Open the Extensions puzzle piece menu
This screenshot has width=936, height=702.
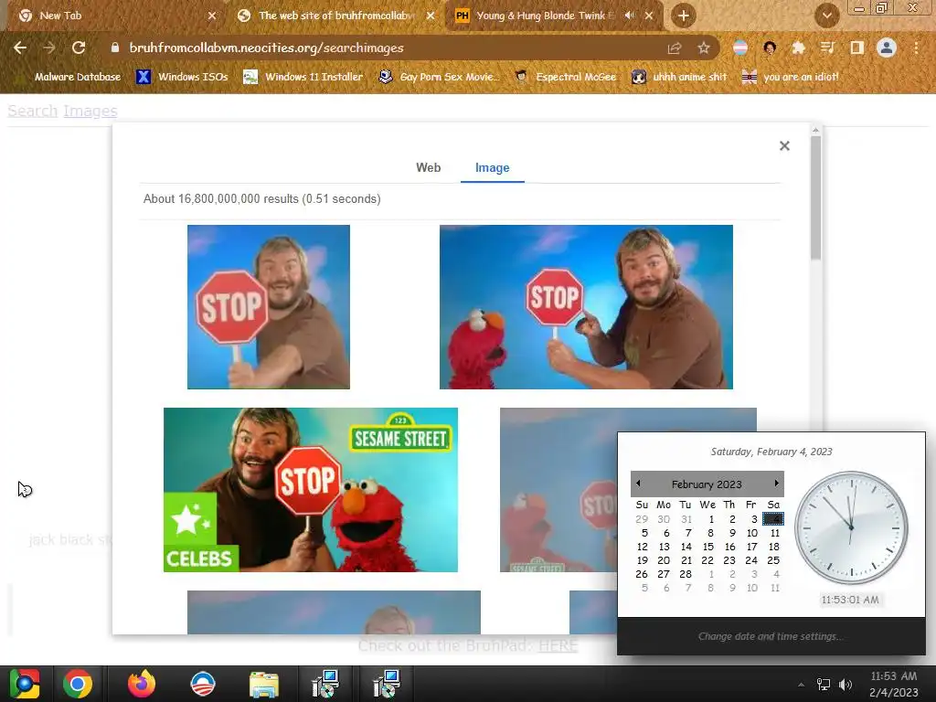point(798,48)
